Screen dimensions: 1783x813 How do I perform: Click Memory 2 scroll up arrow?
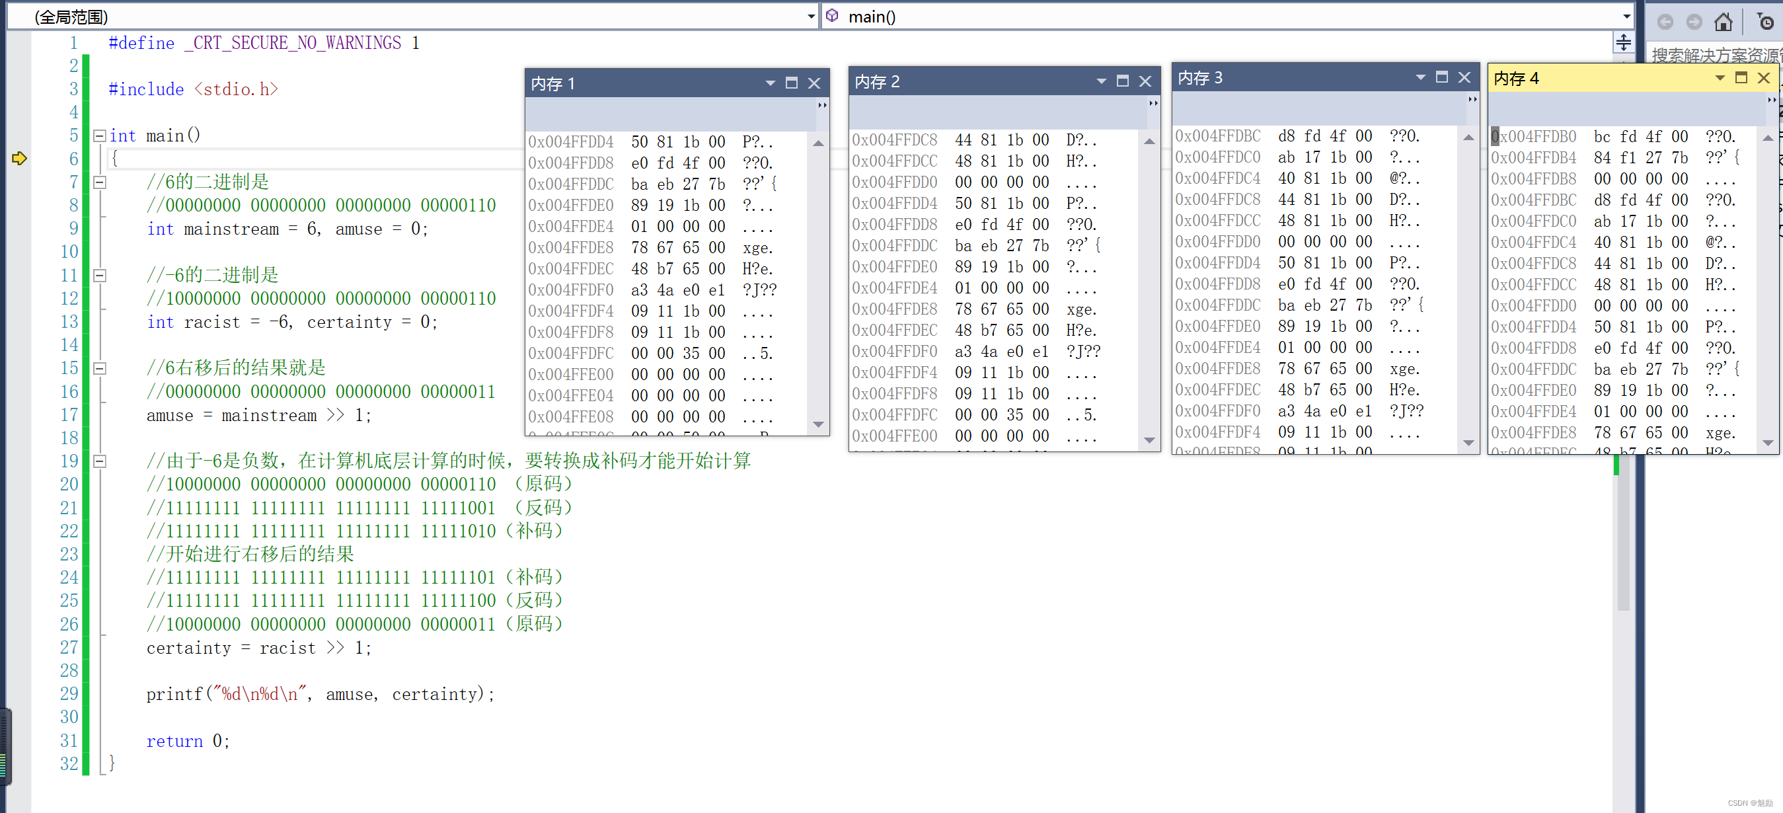tap(1149, 141)
